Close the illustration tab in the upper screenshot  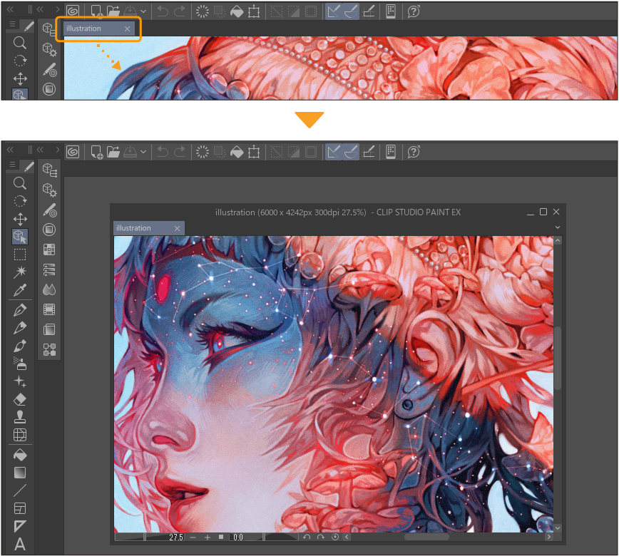(x=127, y=29)
